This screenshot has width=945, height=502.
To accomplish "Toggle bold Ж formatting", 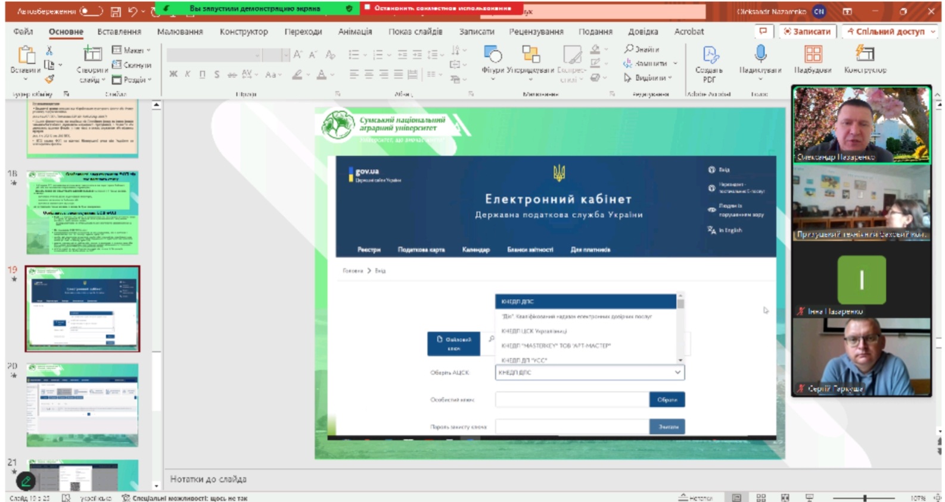I will (173, 74).
